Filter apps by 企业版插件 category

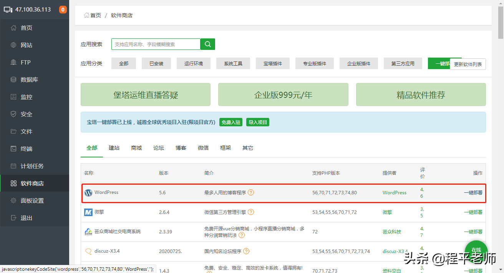pyautogui.click(x=359, y=63)
